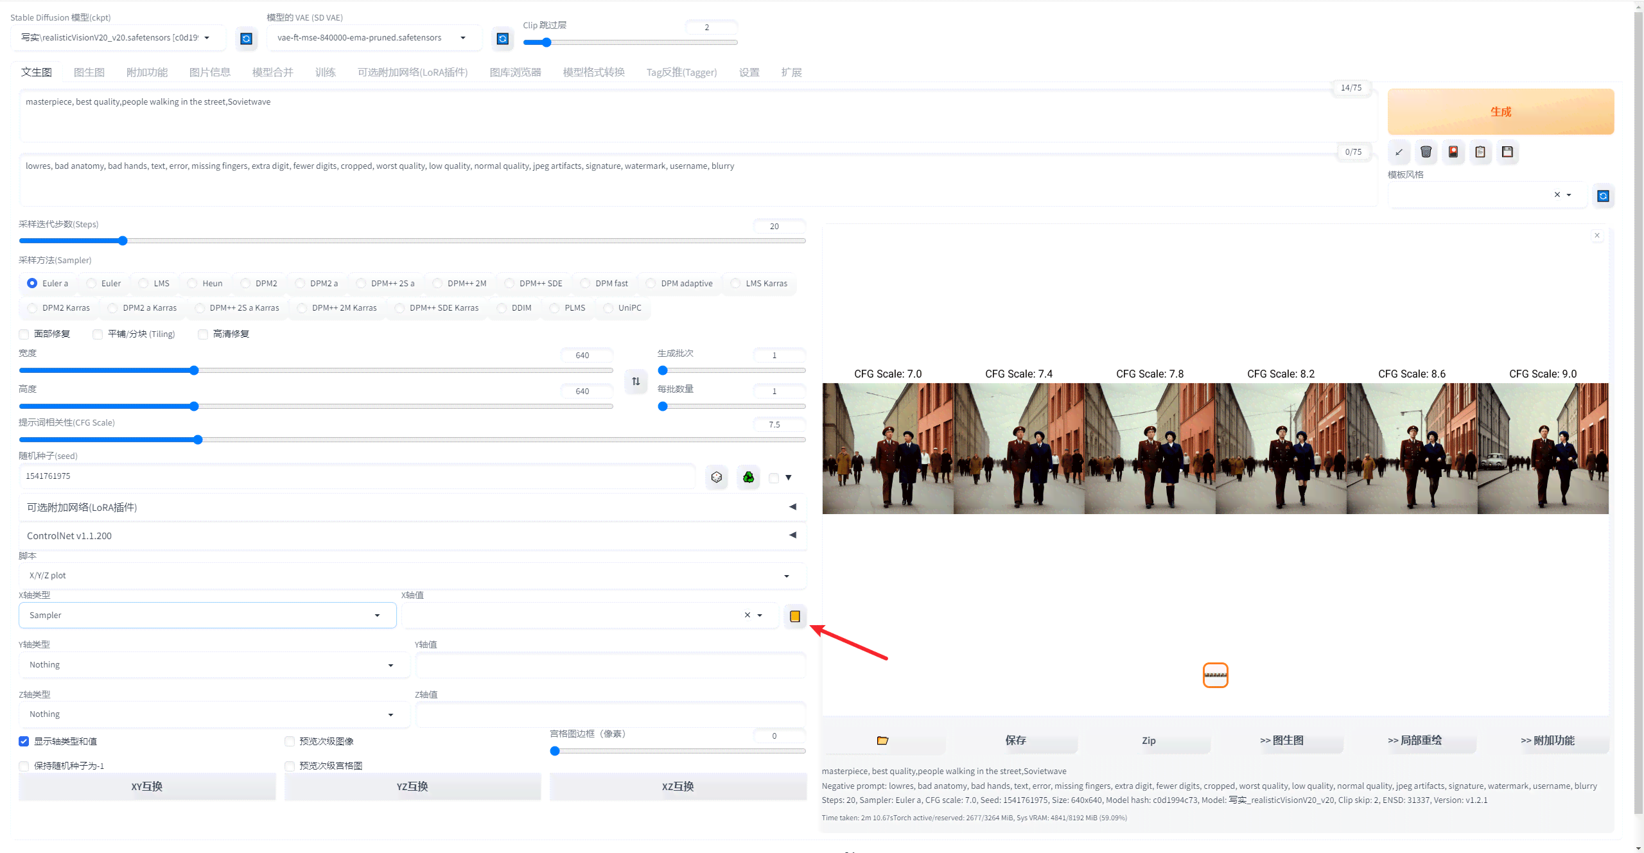Click the delete/trash prompt icon
Viewport: 1644px width, 853px height.
click(1426, 151)
